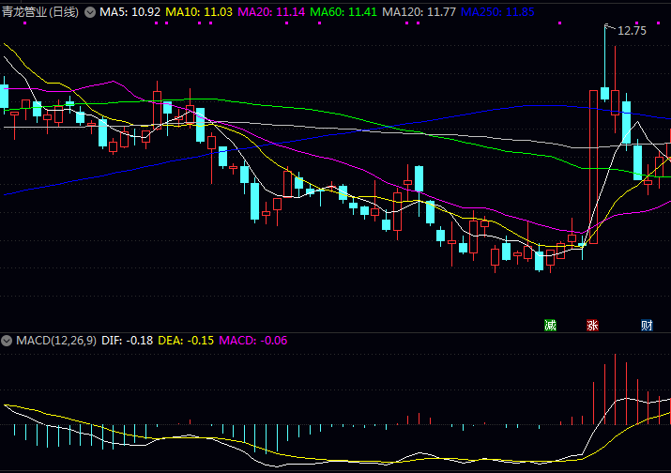Click the candlestick with the 12.75 high wick
This screenshot has height=473, width=671.
point(605,93)
